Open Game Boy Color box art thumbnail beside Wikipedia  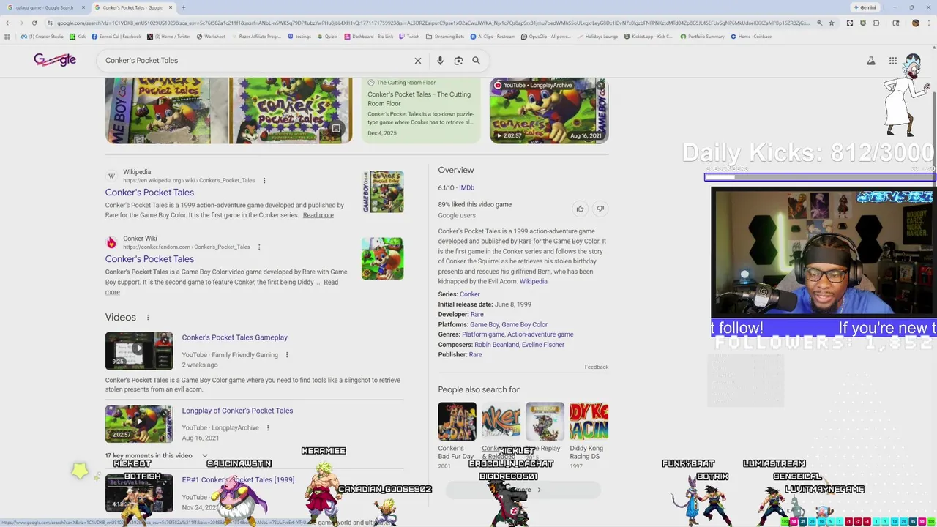(383, 192)
